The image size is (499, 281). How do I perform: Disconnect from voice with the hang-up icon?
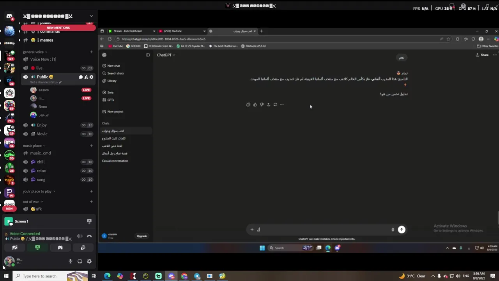point(89,236)
